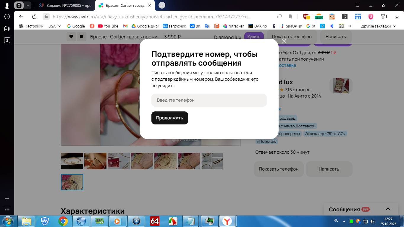Open the SINOPTIK bookmark

pos(291,26)
